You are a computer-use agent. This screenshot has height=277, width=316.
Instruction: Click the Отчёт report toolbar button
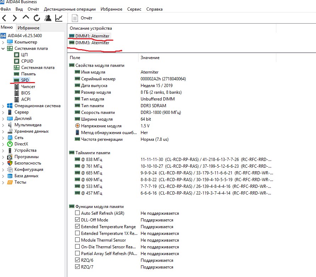[82, 18]
